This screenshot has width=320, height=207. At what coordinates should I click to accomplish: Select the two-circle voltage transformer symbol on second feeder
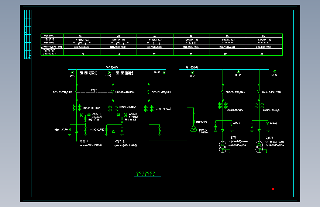point(122,115)
